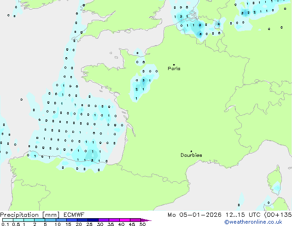Click the legend value '25'
The height and width of the screenshot is (226, 292).
89,224
